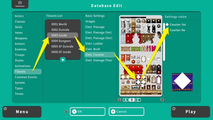
Task: Select tileset 0006 SF Inside
Action: coord(61,52)
